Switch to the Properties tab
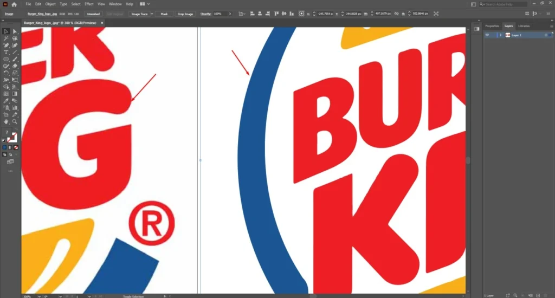 click(x=492, y=26)
